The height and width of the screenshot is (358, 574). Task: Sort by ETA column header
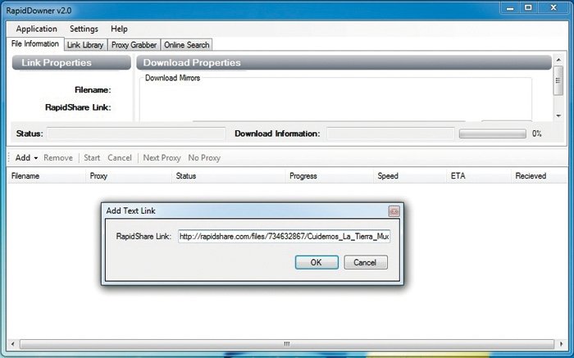click(x=479, y=176)
